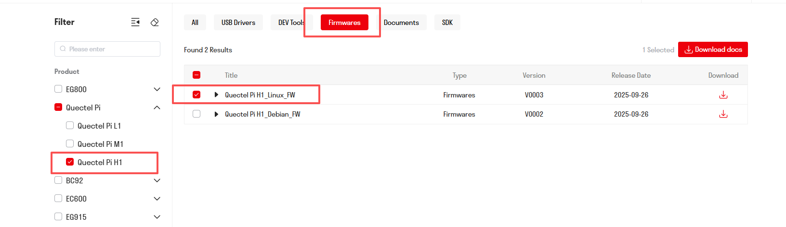Check the Quectel Pi H1_Debian_FW row checkbox
This screenshot has height=227, width=786.
[196, 114]
